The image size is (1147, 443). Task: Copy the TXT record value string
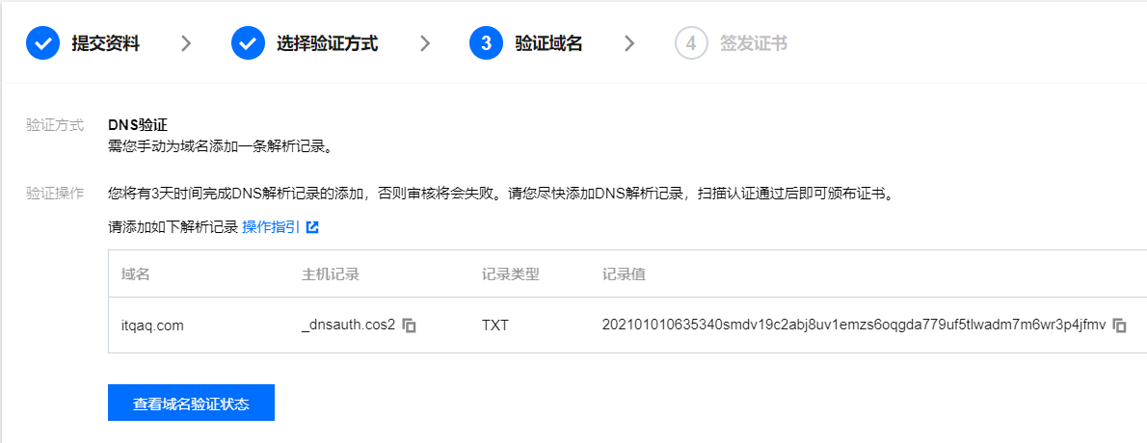(1119, 326)
